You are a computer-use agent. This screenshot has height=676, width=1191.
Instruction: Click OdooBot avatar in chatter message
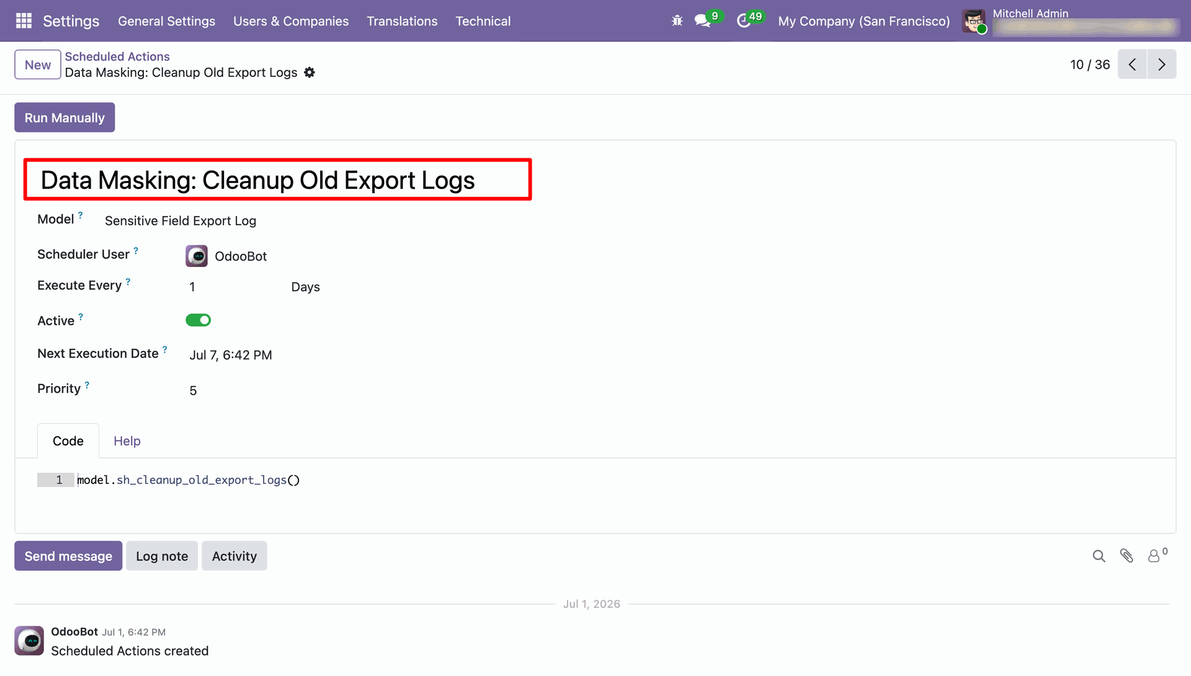click(x=29, y=641)
